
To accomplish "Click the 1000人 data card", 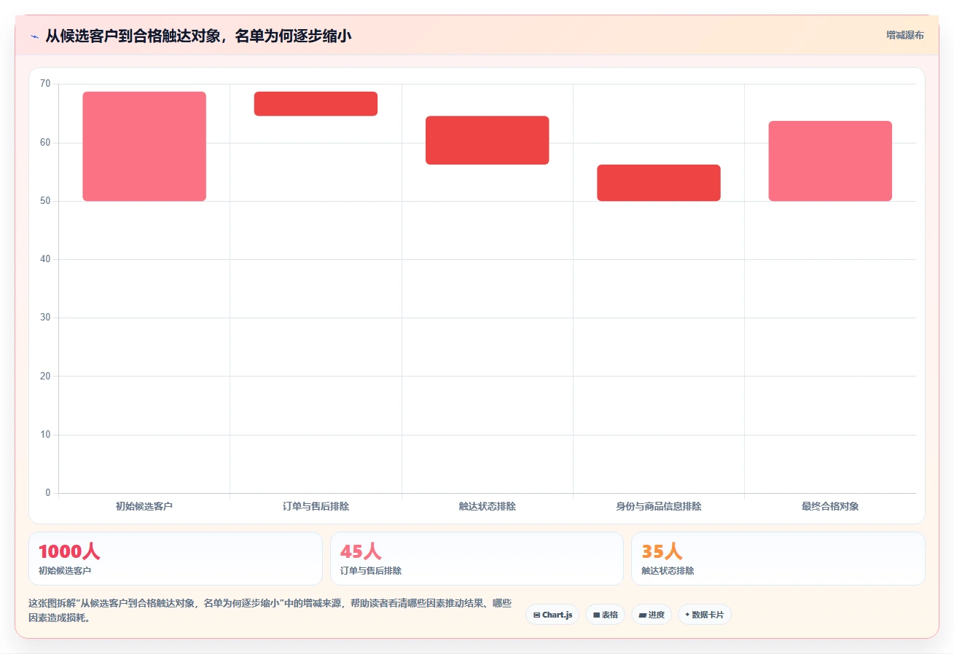I will (x=176, y=559).
